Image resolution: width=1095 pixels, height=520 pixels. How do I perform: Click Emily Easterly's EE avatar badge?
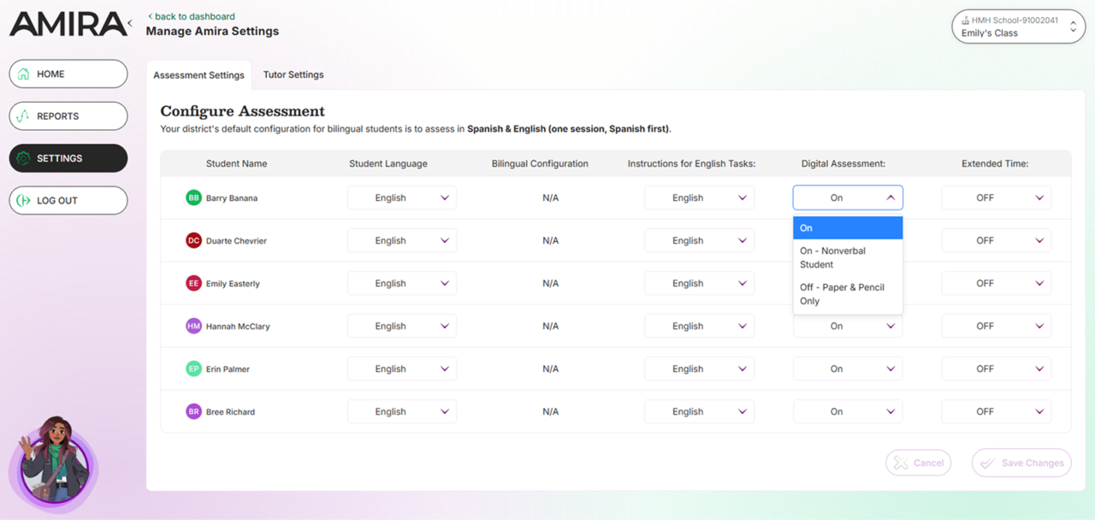[193, 283]
